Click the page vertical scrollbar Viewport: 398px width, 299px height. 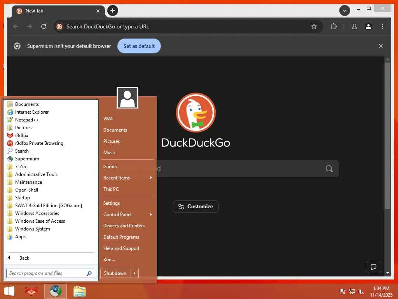pos(388,136)
